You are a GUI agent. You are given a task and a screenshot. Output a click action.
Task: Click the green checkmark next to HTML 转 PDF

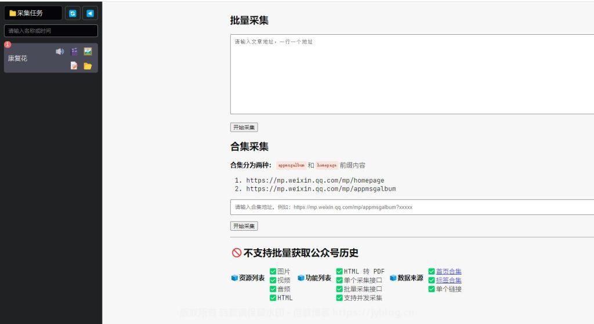[339, 271]
